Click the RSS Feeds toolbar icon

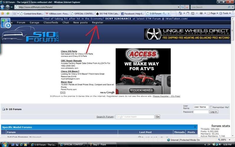[x=193, y=13]
